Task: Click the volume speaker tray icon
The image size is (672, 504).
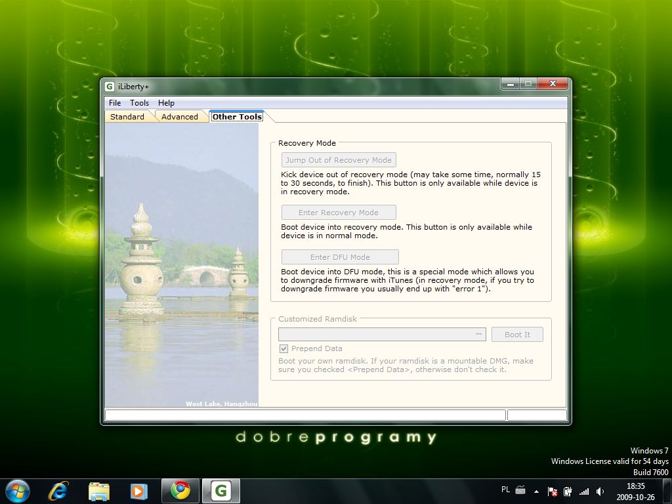Action: [600, 491]
